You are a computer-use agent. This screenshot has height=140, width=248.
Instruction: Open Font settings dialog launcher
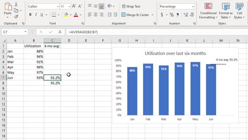tap(83, 23)
